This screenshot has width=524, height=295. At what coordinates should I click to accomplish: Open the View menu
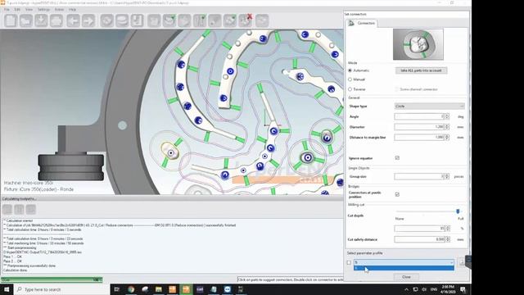[29, 9]
